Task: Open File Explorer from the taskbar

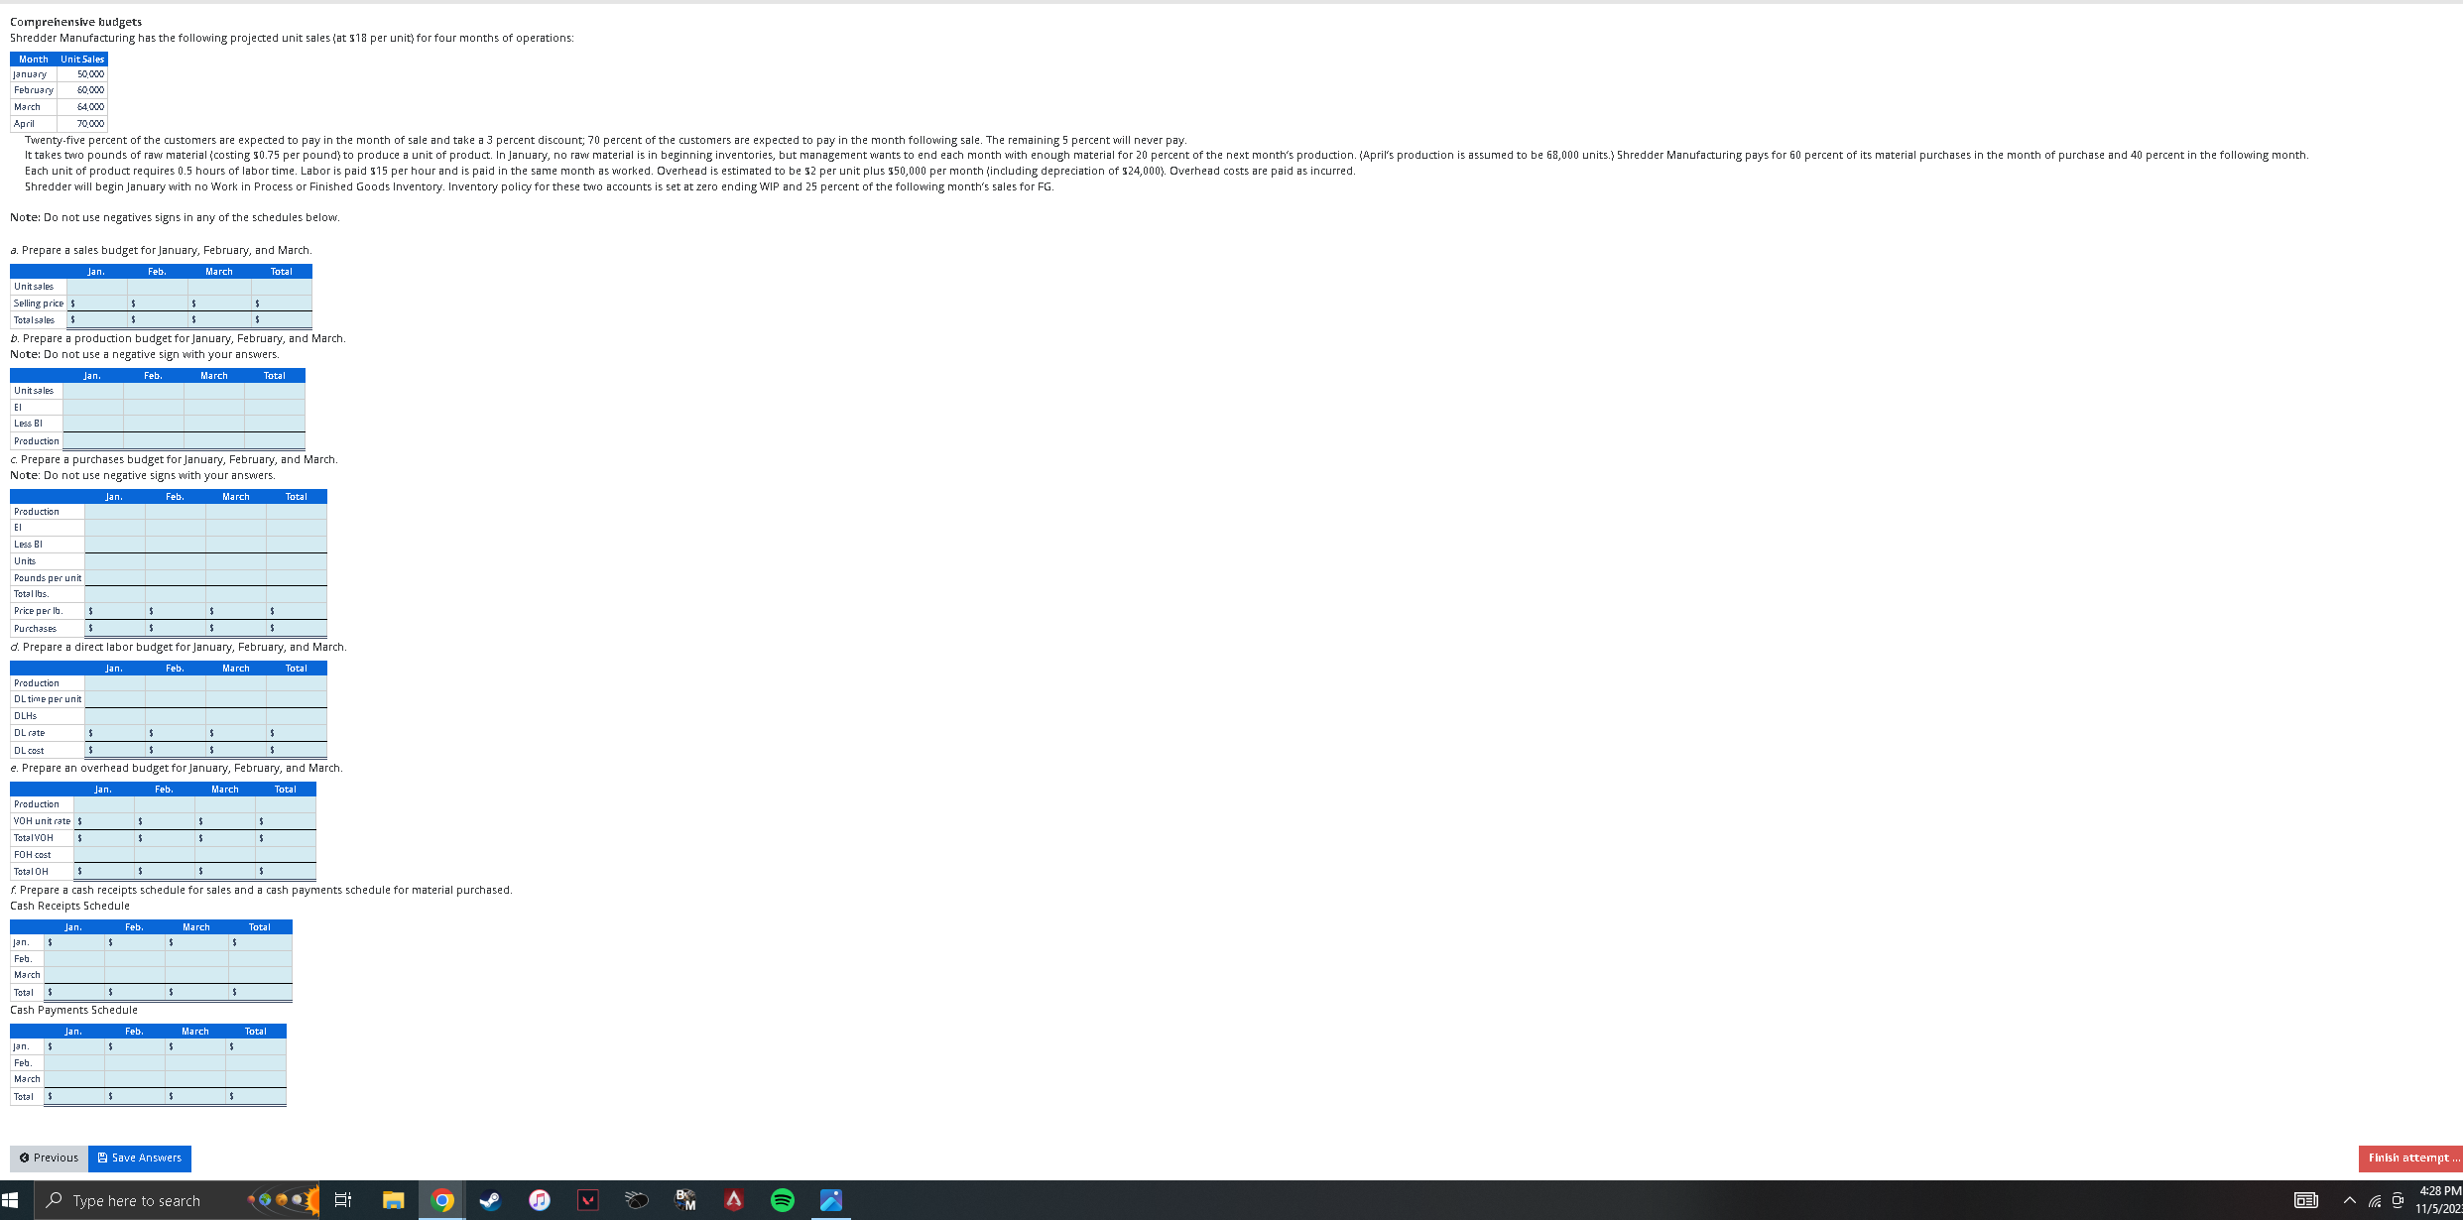Action: (x=392, y=1200)
